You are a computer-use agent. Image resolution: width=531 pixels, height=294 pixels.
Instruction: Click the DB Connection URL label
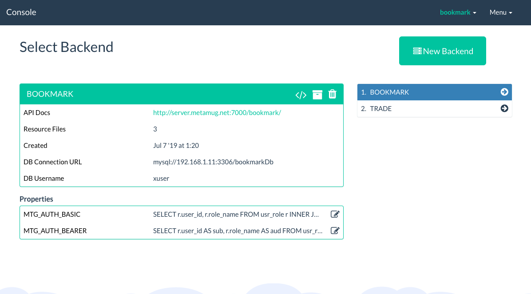[x=52, y=162]
